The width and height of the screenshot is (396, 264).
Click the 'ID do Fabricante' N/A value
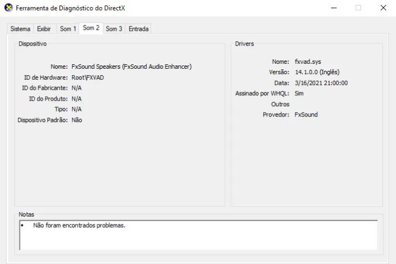click(x=76, y=88)
